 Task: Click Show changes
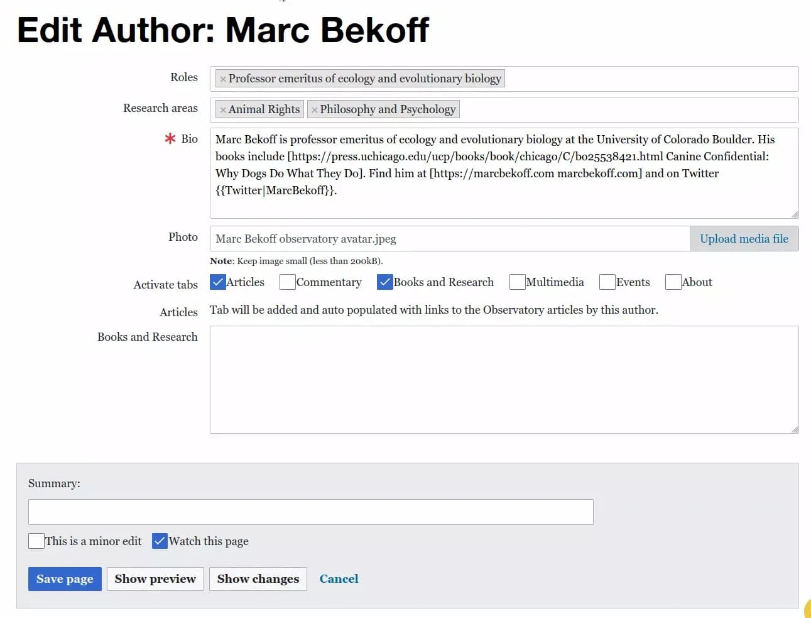click(258, 578)
